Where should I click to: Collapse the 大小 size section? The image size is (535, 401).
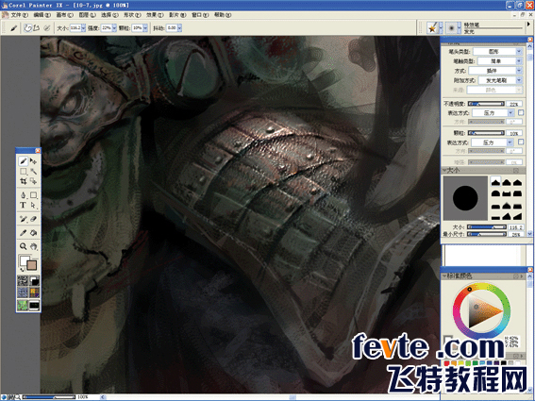[x=445, y=170]
